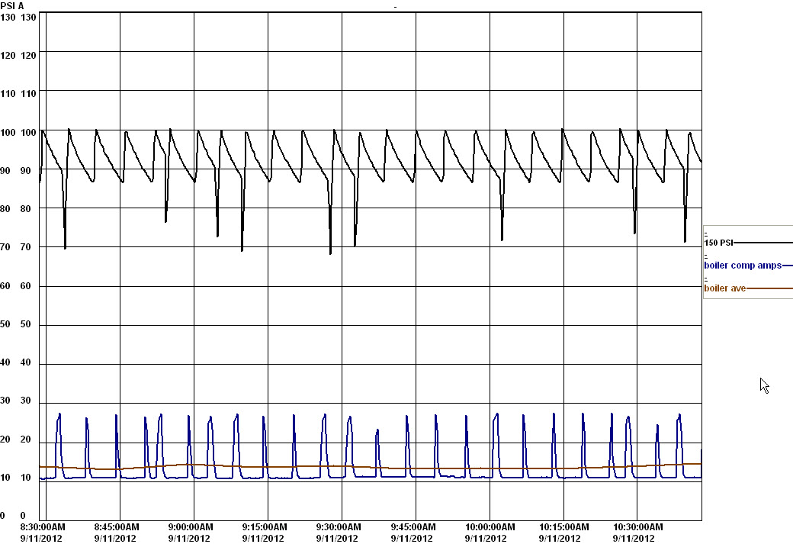Click the 10:15:00AM time axis label
The width and height of the screenshot is (793, 544).
pos(563,527)
